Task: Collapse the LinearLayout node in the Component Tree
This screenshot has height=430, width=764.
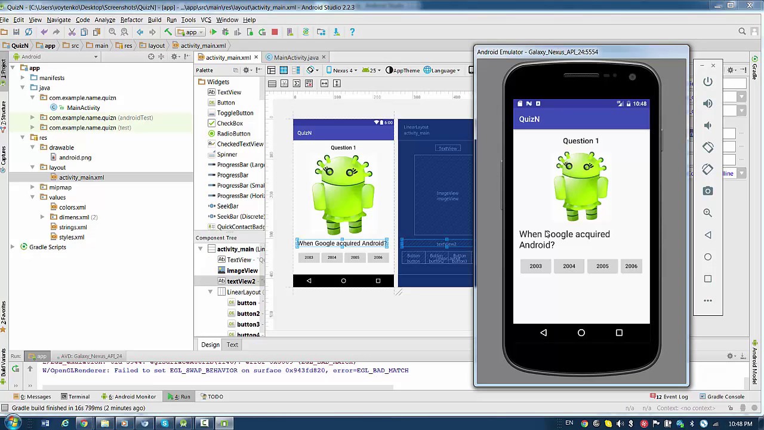Action: pyautogui.click(x=210, y=292)
